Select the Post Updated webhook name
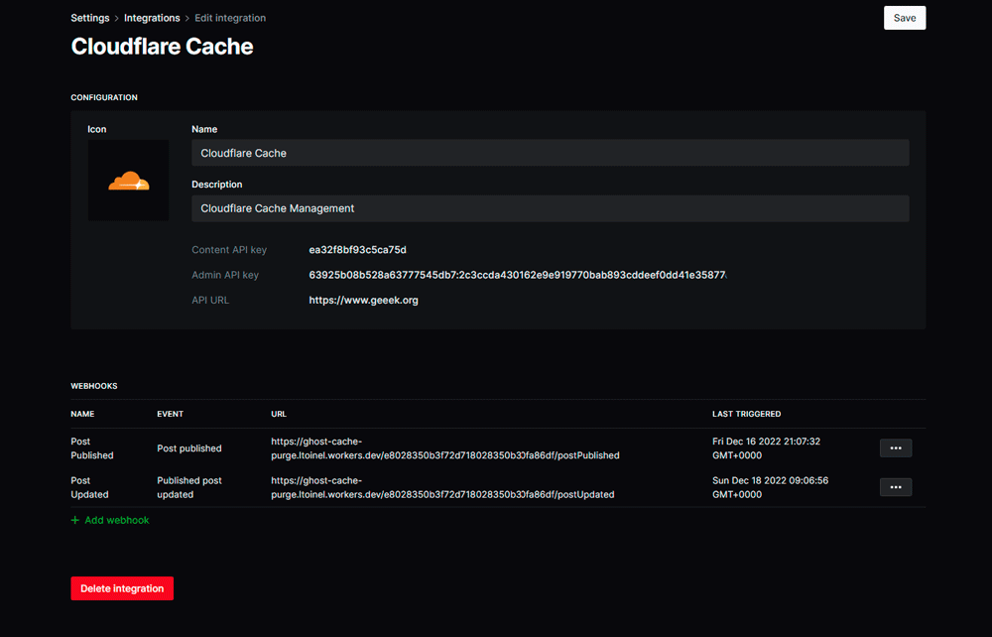Image resolution: width=992 pixels, height=637 pixels. pyautogui.click(x=89, y=488)
